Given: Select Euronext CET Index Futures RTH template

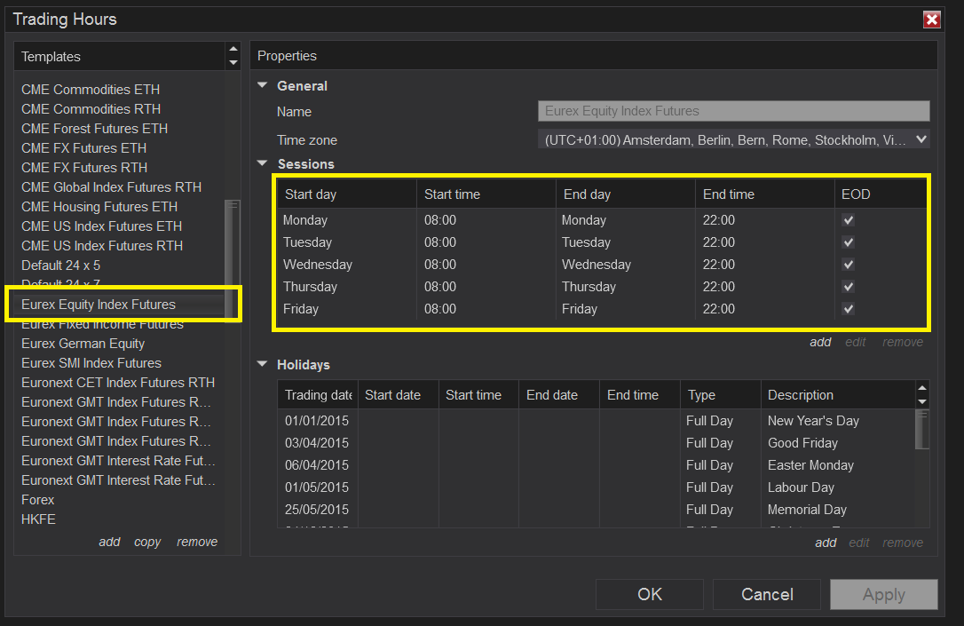Looking at the screenshot, I should 120,383.
